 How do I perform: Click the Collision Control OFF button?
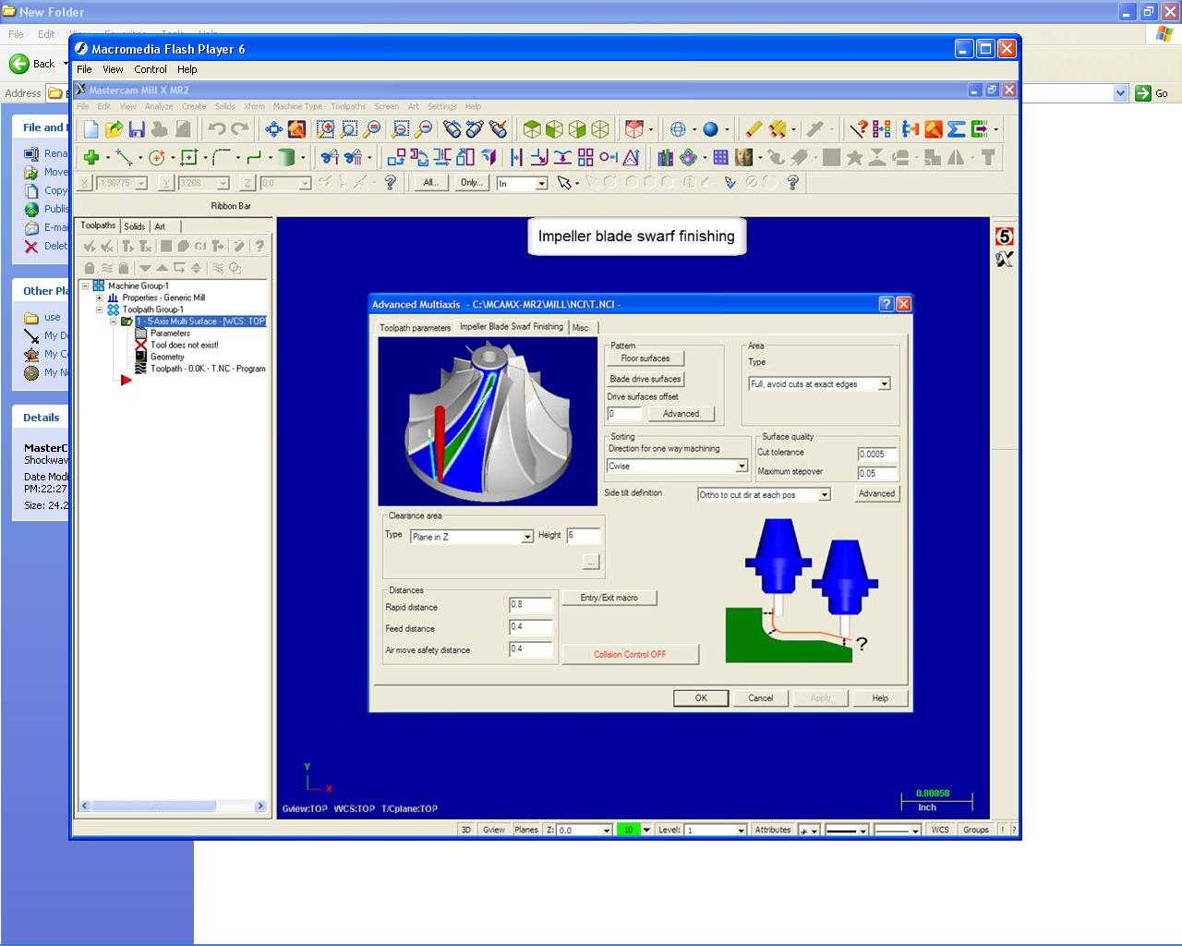coord(630,654)
